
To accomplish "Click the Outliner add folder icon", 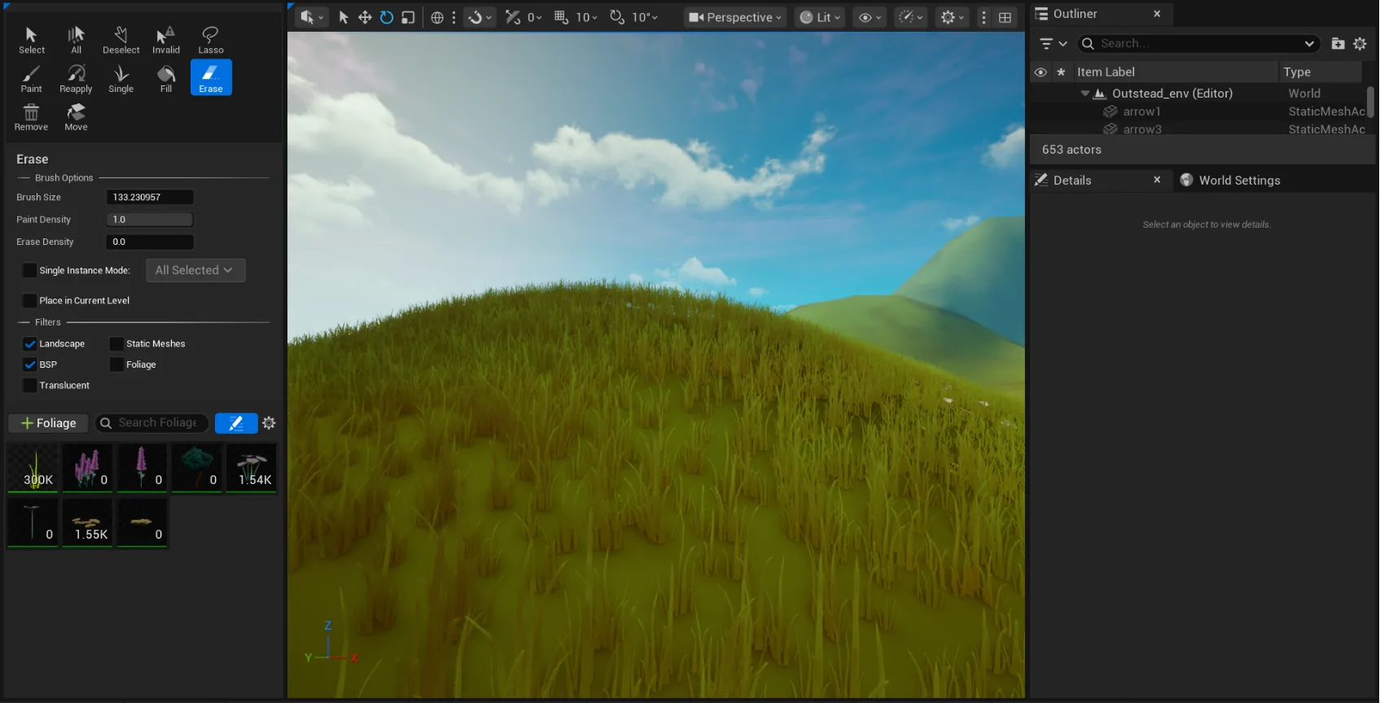I will point(1338,43).
